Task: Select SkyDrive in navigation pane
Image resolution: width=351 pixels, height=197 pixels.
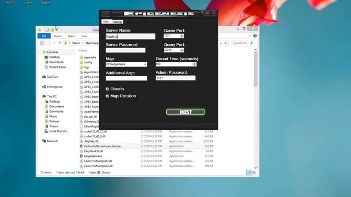Action: pos(53,77)
